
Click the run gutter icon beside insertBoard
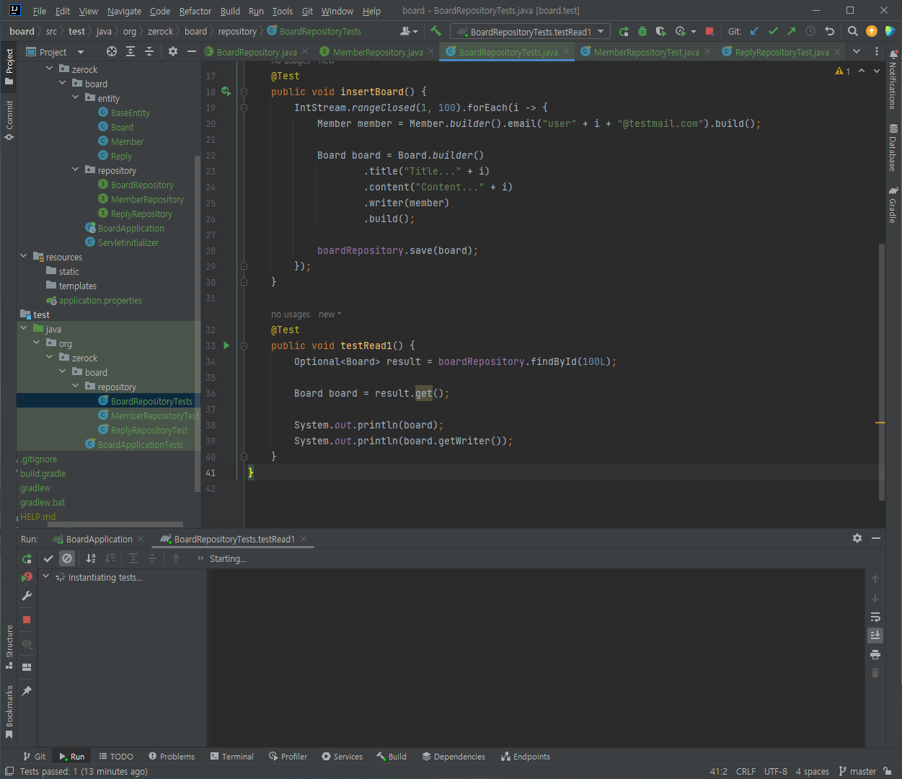point(226,92)
